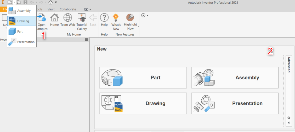Click the Undo arrow icon
The height and width of the screenshot is (132, 295).
point(32,2)
